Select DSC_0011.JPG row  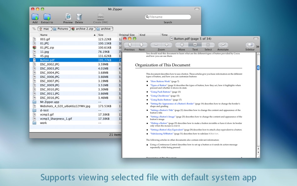(75, 94)
